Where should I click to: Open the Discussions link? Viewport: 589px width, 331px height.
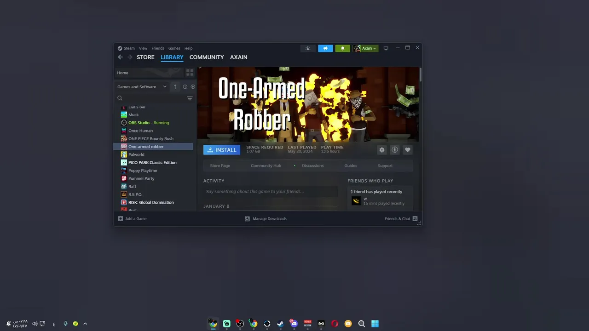coord(313,165)
